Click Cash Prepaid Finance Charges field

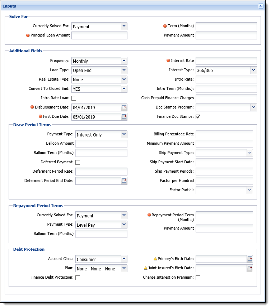(x=226, y=98)
